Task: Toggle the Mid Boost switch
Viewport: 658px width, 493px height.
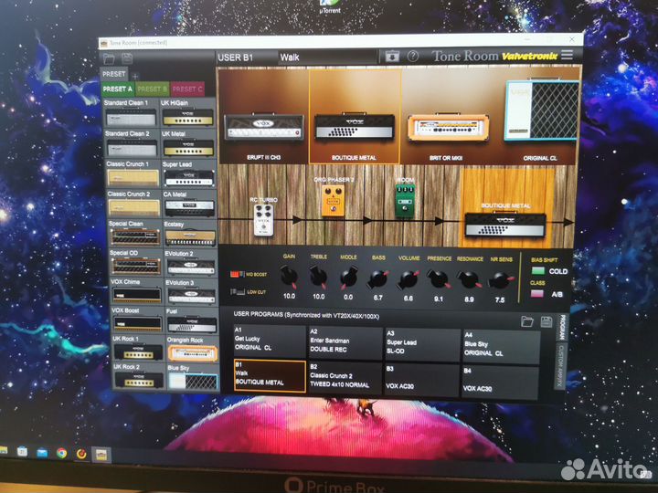Action: (x=237, y=274)
